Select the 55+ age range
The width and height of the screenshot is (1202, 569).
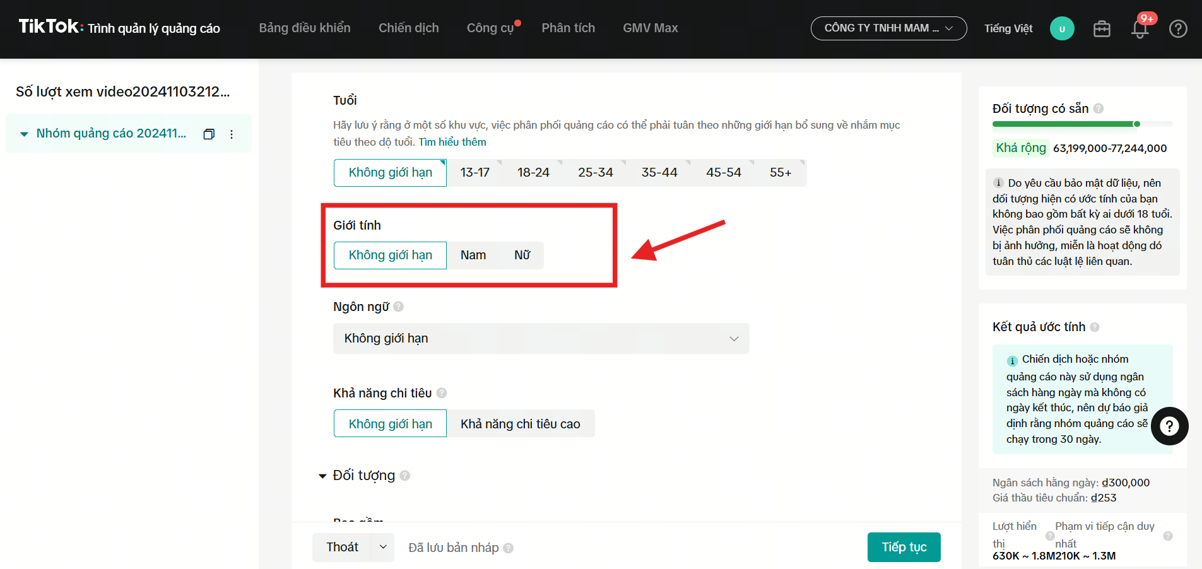click(780, 173)
